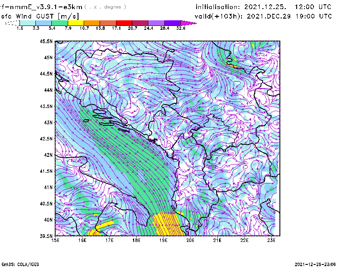The height and width of the screenshot is (267, 345).
Task: Click the light blue 3.3–5.4 legend swatch
Action: pyautogui.click(x=44, y=23)
